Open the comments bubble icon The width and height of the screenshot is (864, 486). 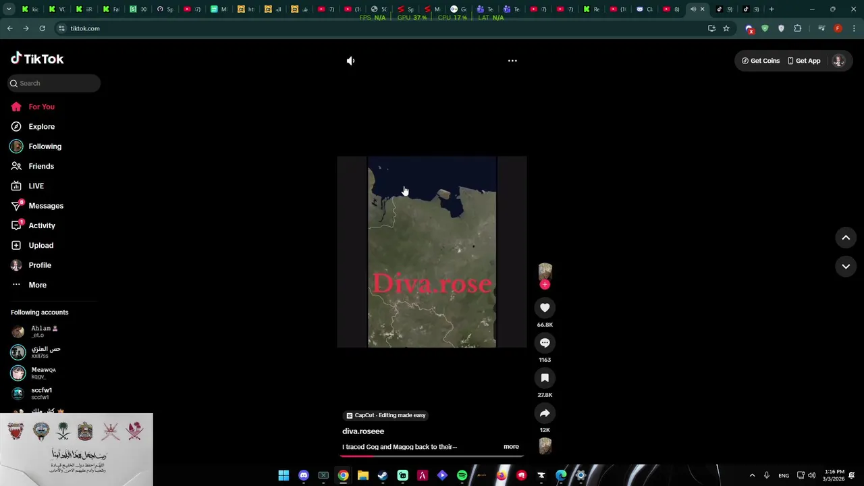545,343
